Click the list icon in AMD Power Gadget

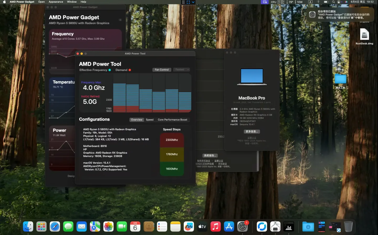(x=120, y=20)
